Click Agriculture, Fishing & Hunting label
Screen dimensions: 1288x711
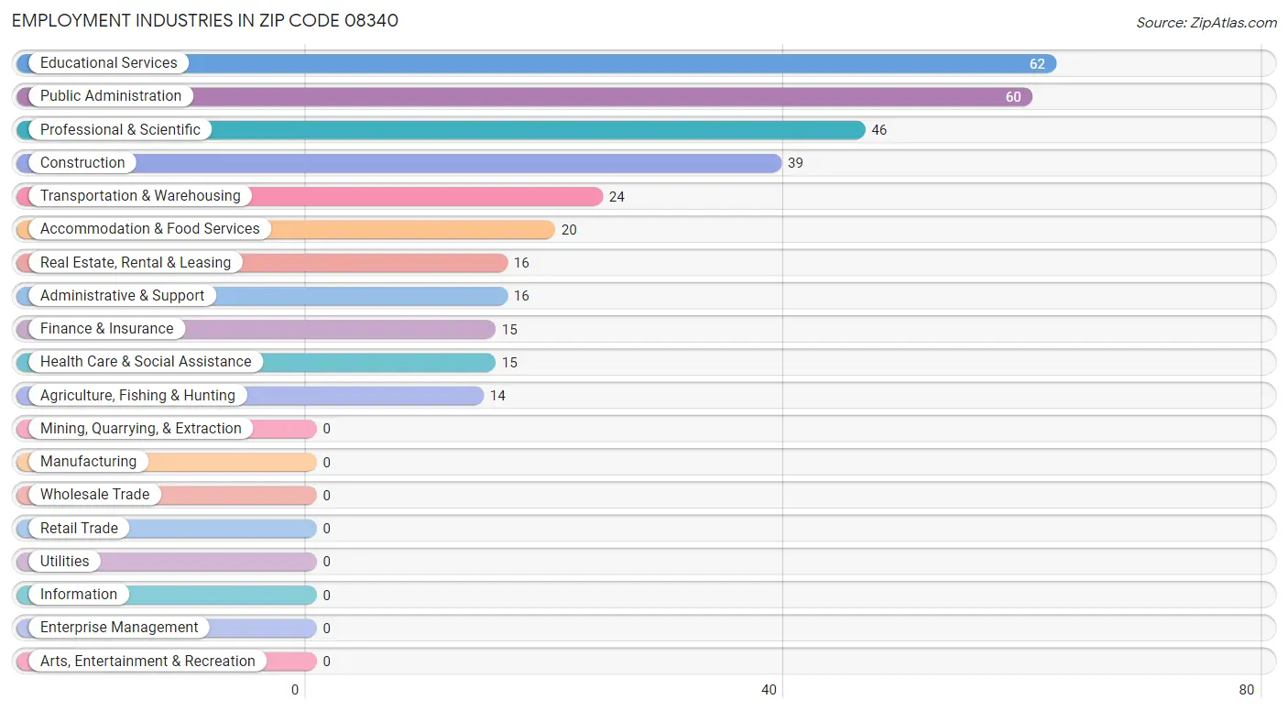point(137,396)
